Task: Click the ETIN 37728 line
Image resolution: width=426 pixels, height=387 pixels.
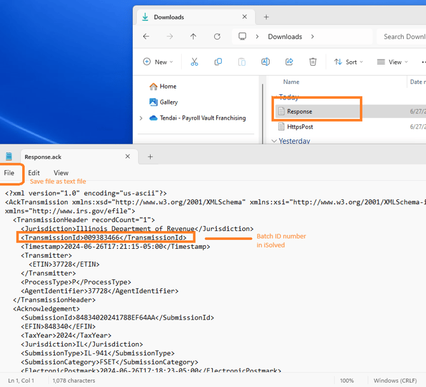Action: pos(64,264)
